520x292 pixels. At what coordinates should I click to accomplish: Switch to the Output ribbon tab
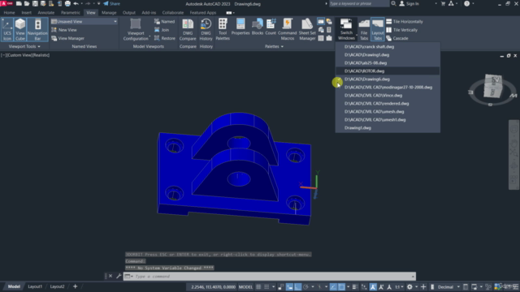129,13
